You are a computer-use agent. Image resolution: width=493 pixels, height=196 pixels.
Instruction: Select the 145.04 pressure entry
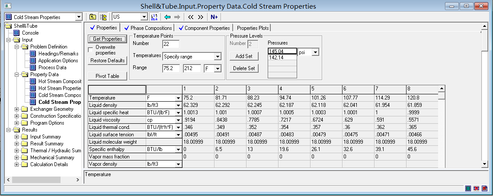click(282, 51)
